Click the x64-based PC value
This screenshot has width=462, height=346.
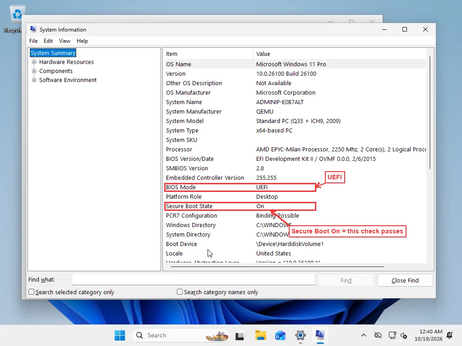[x=274, y=130]
